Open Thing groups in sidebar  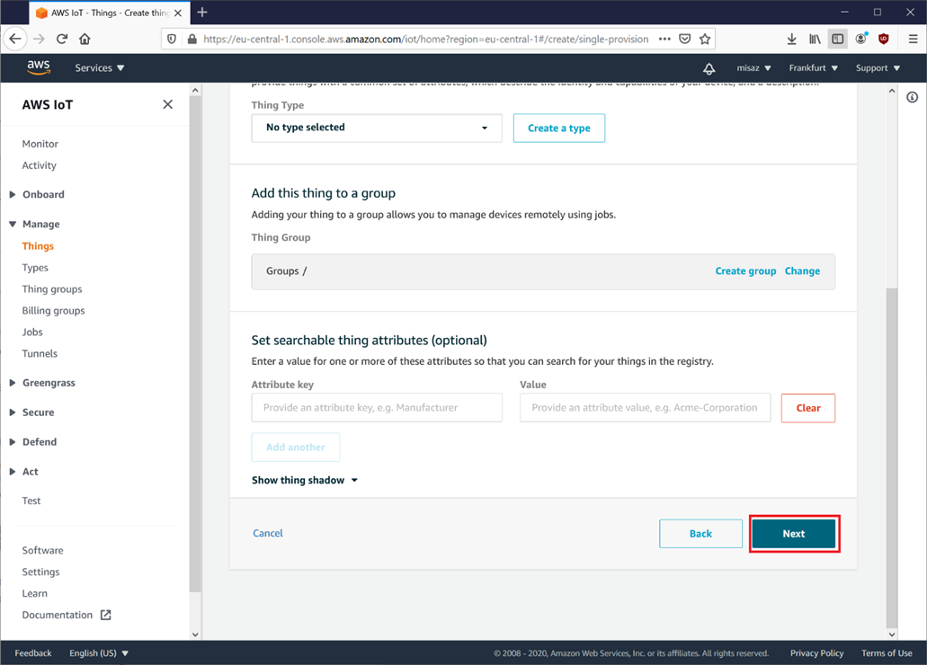pos(52,289)
